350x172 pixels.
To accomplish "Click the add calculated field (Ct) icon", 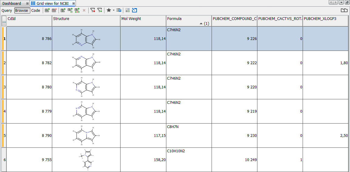I will click(70, 10).
